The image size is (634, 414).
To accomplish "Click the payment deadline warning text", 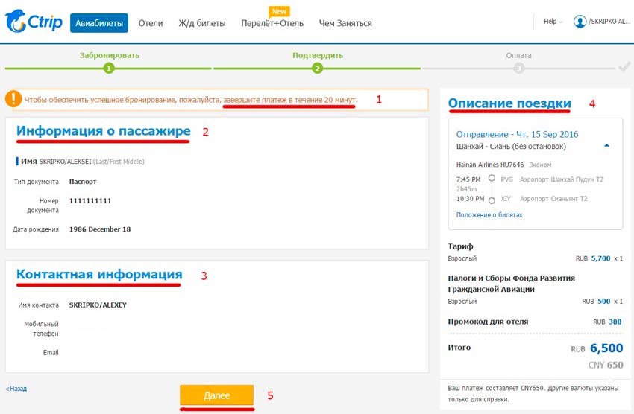I will (191, 100).
